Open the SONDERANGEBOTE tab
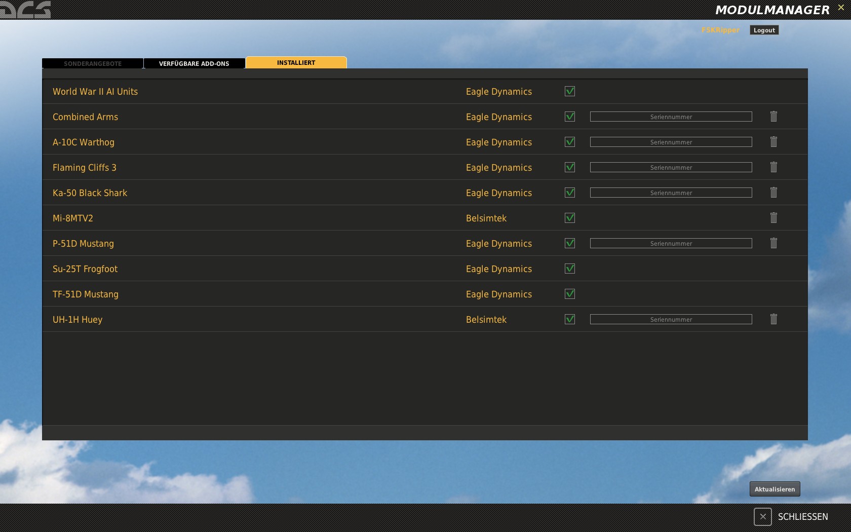This screenshot has height=532, width=851. click(x=93, y=63)
